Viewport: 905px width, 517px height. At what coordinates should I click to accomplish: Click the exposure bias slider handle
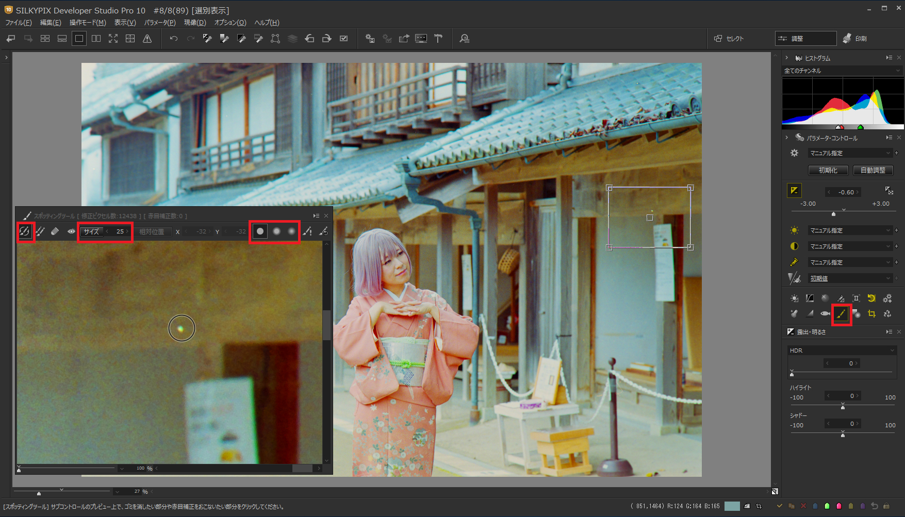coord(834,213)
